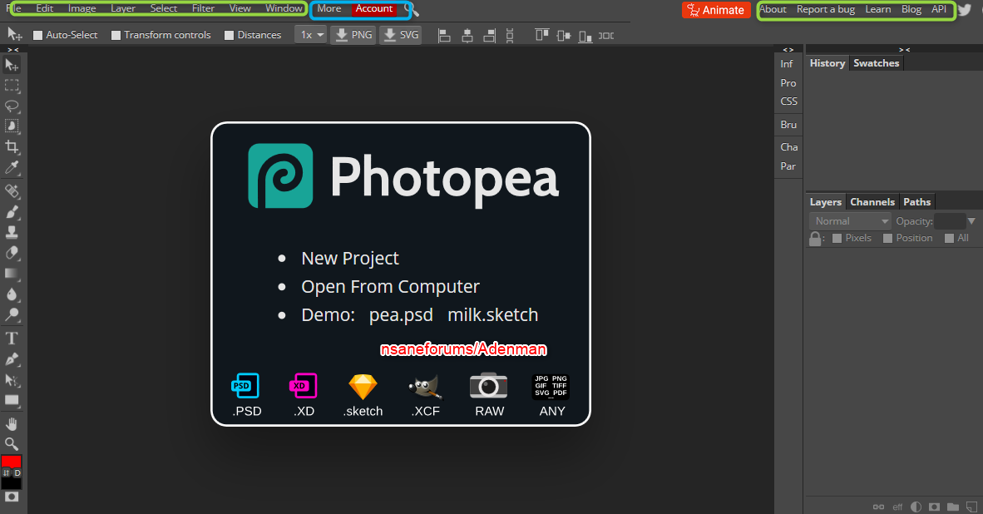Choose the Gradient tool
Image resolution: width=983 pixels, height=514 pixels.
(x=12, y=274)
